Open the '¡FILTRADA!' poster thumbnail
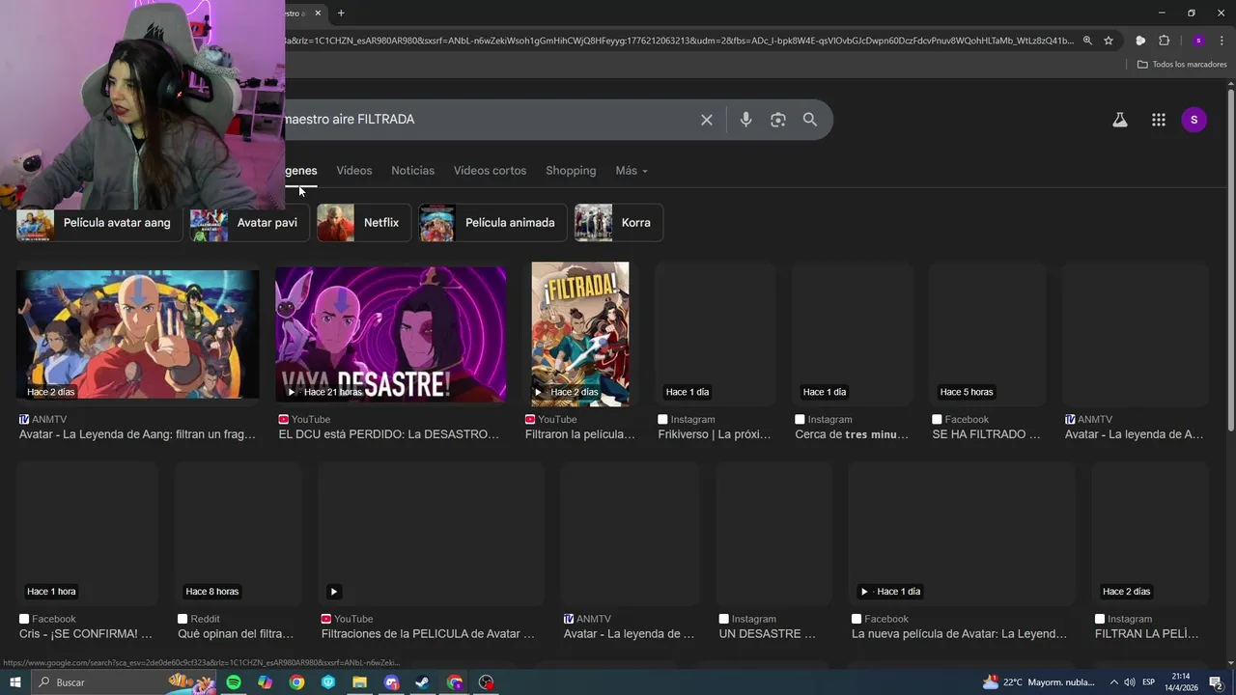 (x=579, y=334)
